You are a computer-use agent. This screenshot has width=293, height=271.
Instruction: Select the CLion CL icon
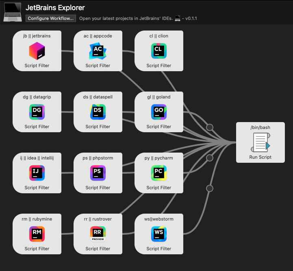pyautogui.click(x=158, y=51)
